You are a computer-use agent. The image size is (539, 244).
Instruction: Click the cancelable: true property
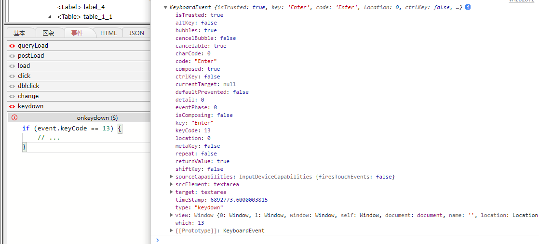tap(201, 46)
